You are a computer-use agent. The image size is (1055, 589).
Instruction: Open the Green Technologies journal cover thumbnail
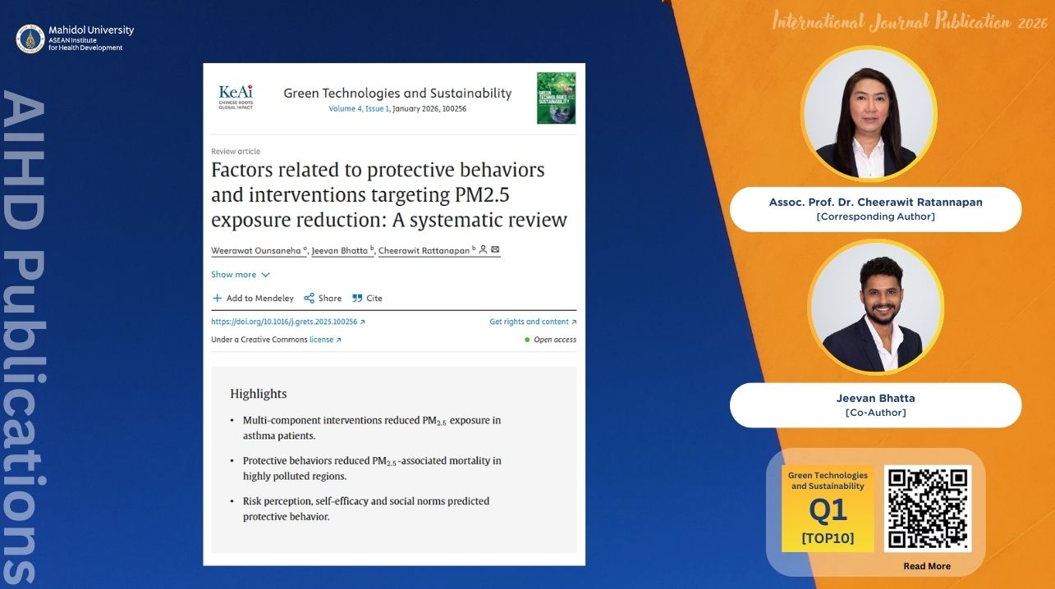point(556,98)
